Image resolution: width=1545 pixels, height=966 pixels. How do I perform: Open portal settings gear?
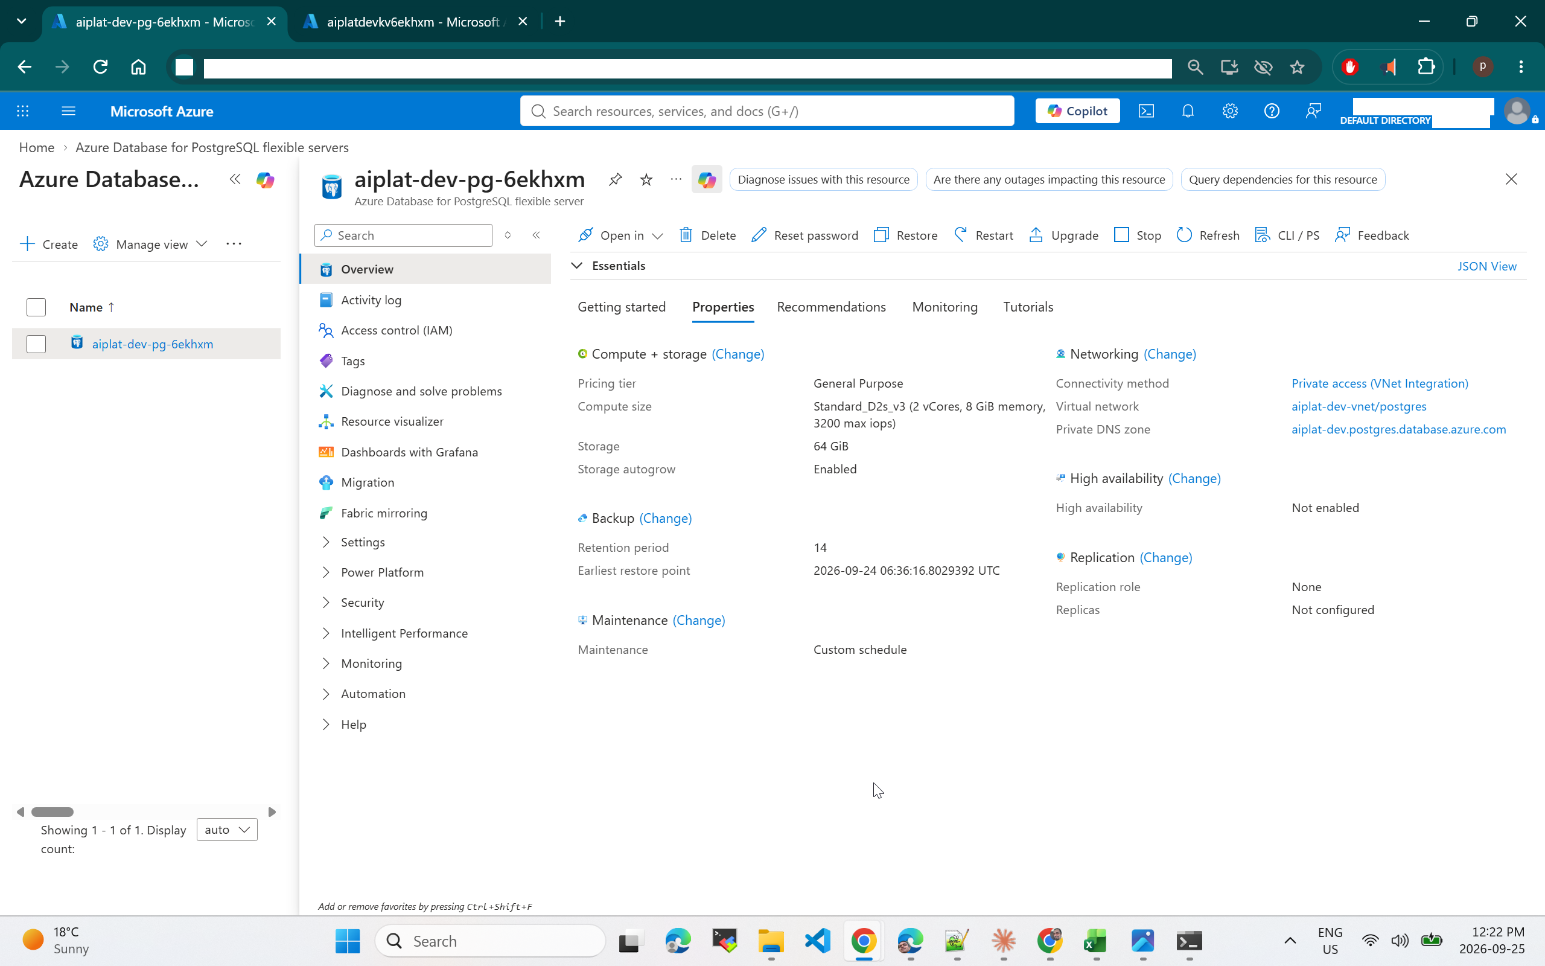(x=1229, y=111)
